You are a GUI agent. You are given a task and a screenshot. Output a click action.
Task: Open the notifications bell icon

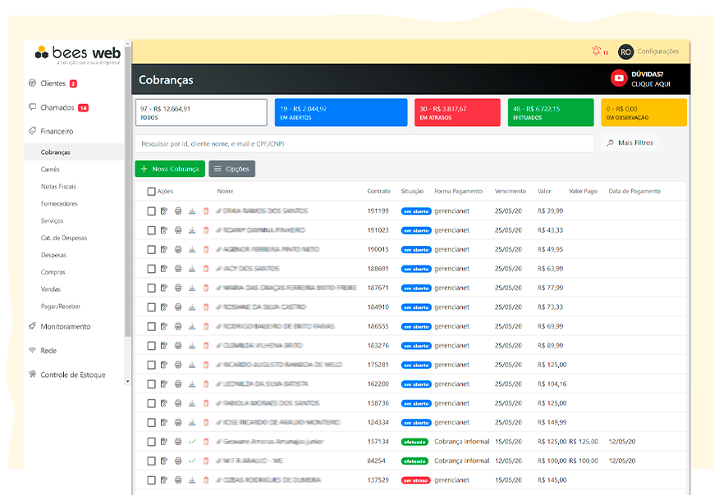[596, 51]
